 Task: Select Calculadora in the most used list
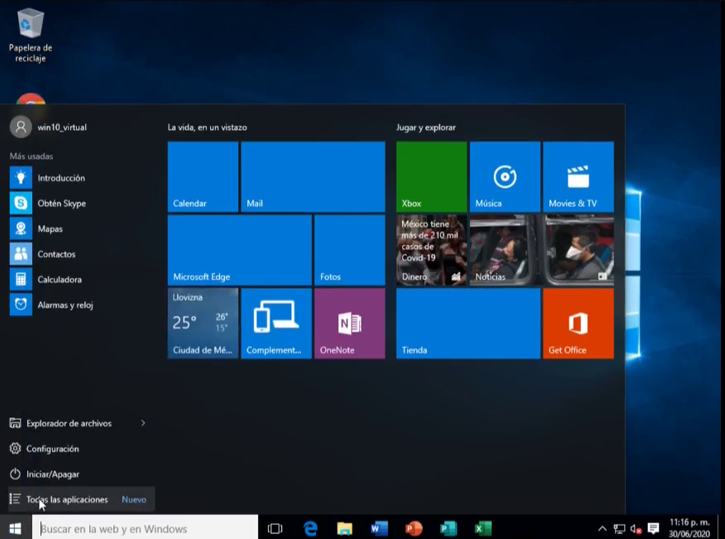(x=60, y=279)
